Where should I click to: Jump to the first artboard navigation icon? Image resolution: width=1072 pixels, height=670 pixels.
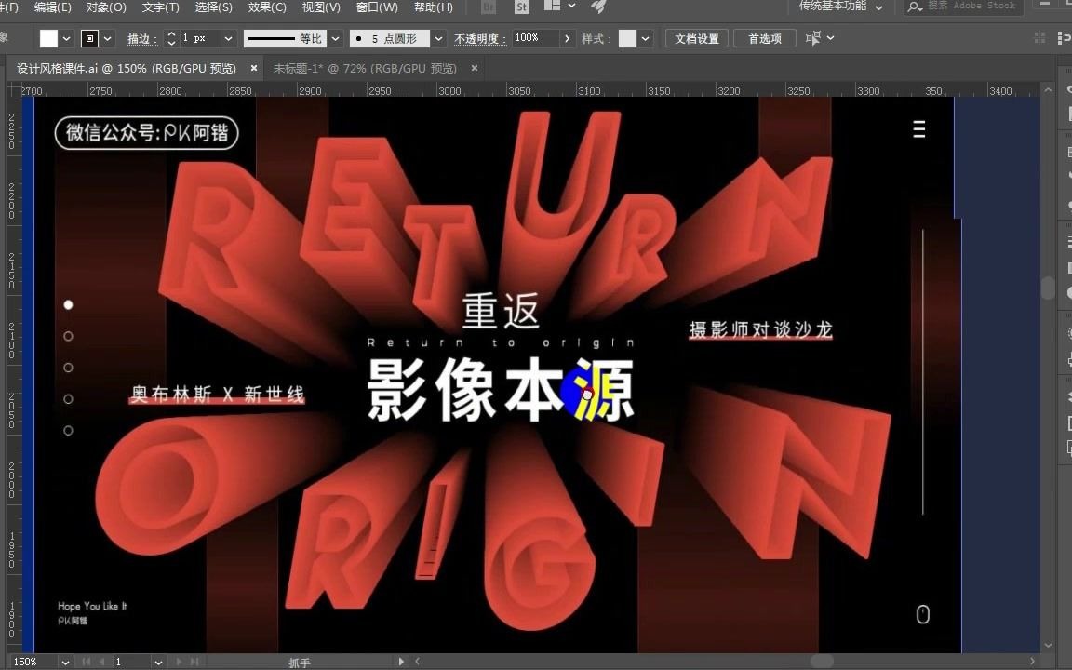pyautogui.click(x=86, y=663)
